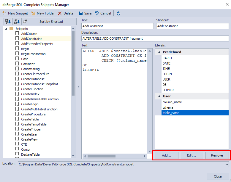Image resolution: width=231 pixels, height=182 pixels.
Task: Click the Edit... literal button
Action: 192,155
